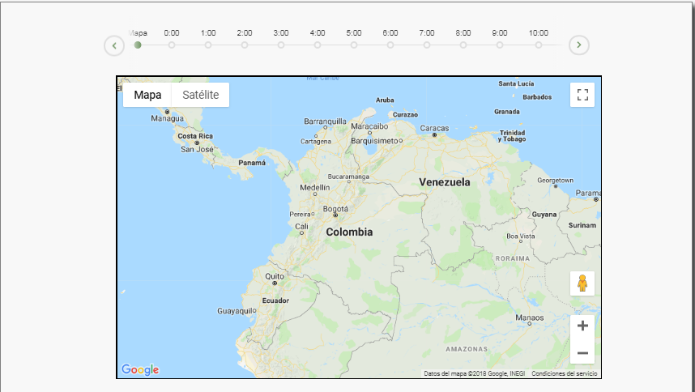Open the Google logo link
The image size is (695, 392).
pyautogui.click(x=140, y=369)
